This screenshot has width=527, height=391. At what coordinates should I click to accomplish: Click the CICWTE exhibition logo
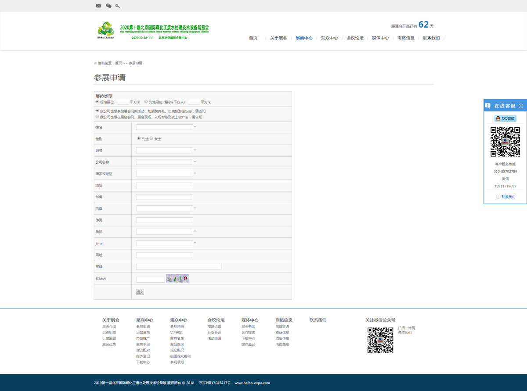click(x=105, y=30)
